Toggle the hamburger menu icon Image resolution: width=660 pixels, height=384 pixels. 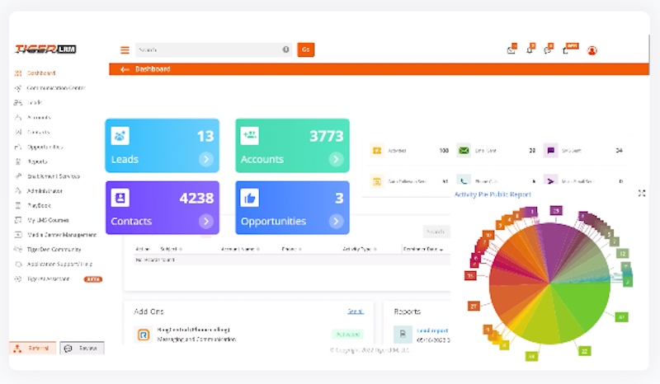(x=125, y=50)
